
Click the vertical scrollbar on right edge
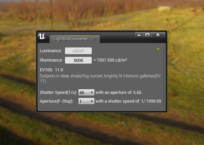click(x=163, y=78)
